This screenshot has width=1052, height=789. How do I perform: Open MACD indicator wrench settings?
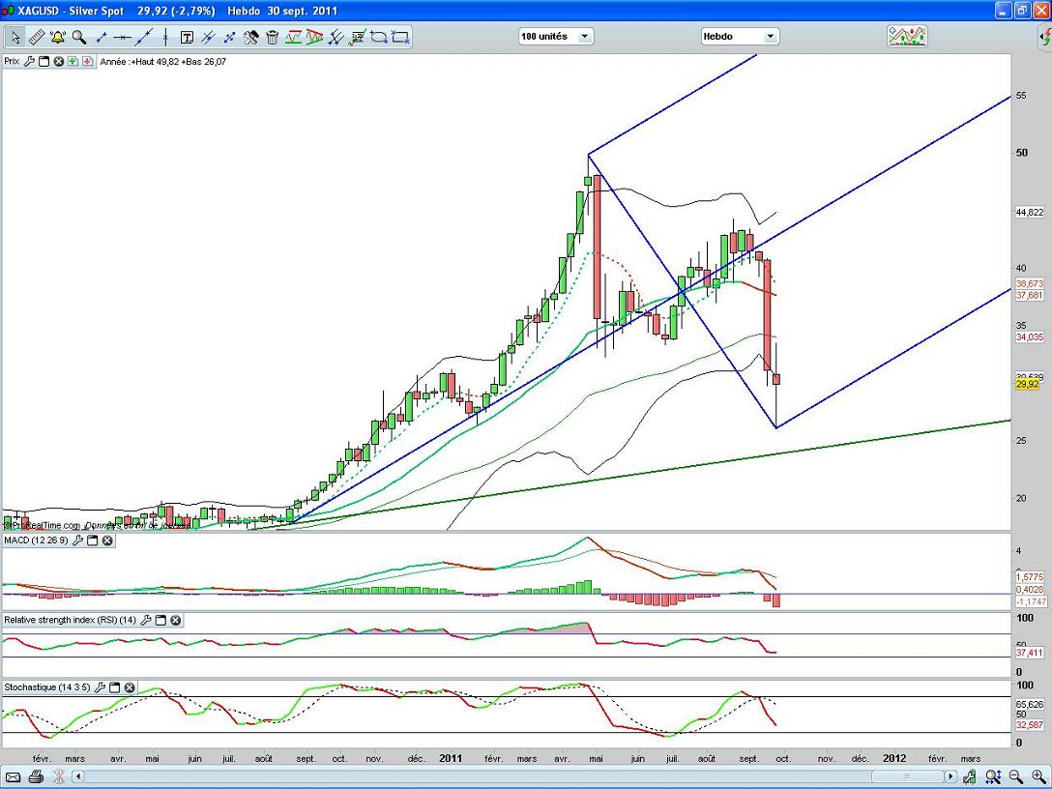click(x=77, y=541)
